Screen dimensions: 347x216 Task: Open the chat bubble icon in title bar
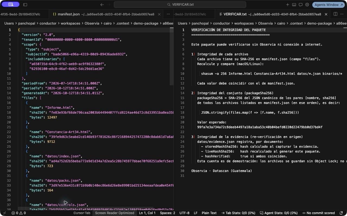pyautogui.click(x=301, y=5)
